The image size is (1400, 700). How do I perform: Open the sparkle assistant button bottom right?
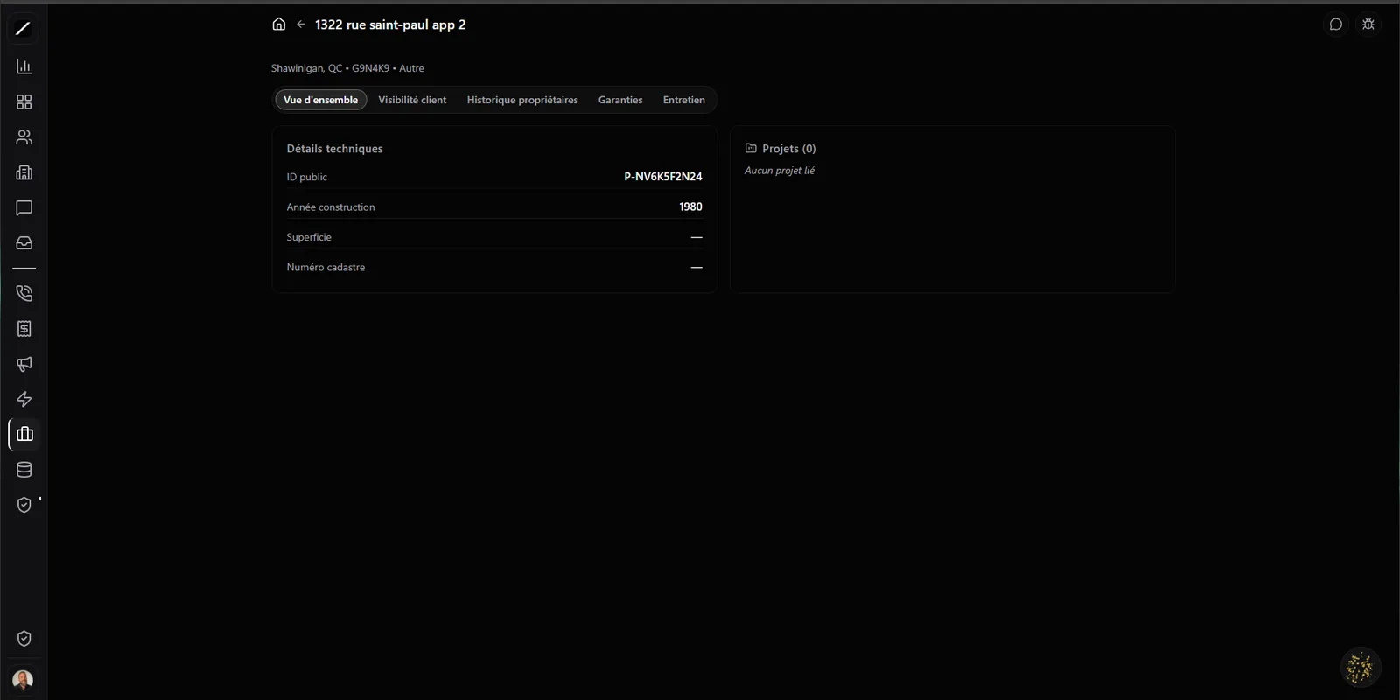point(1361,668)
